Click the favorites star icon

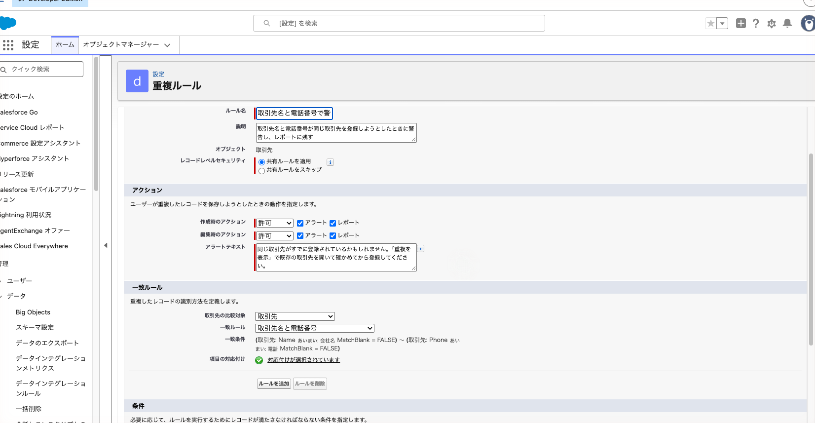click(x=710, y=23)
